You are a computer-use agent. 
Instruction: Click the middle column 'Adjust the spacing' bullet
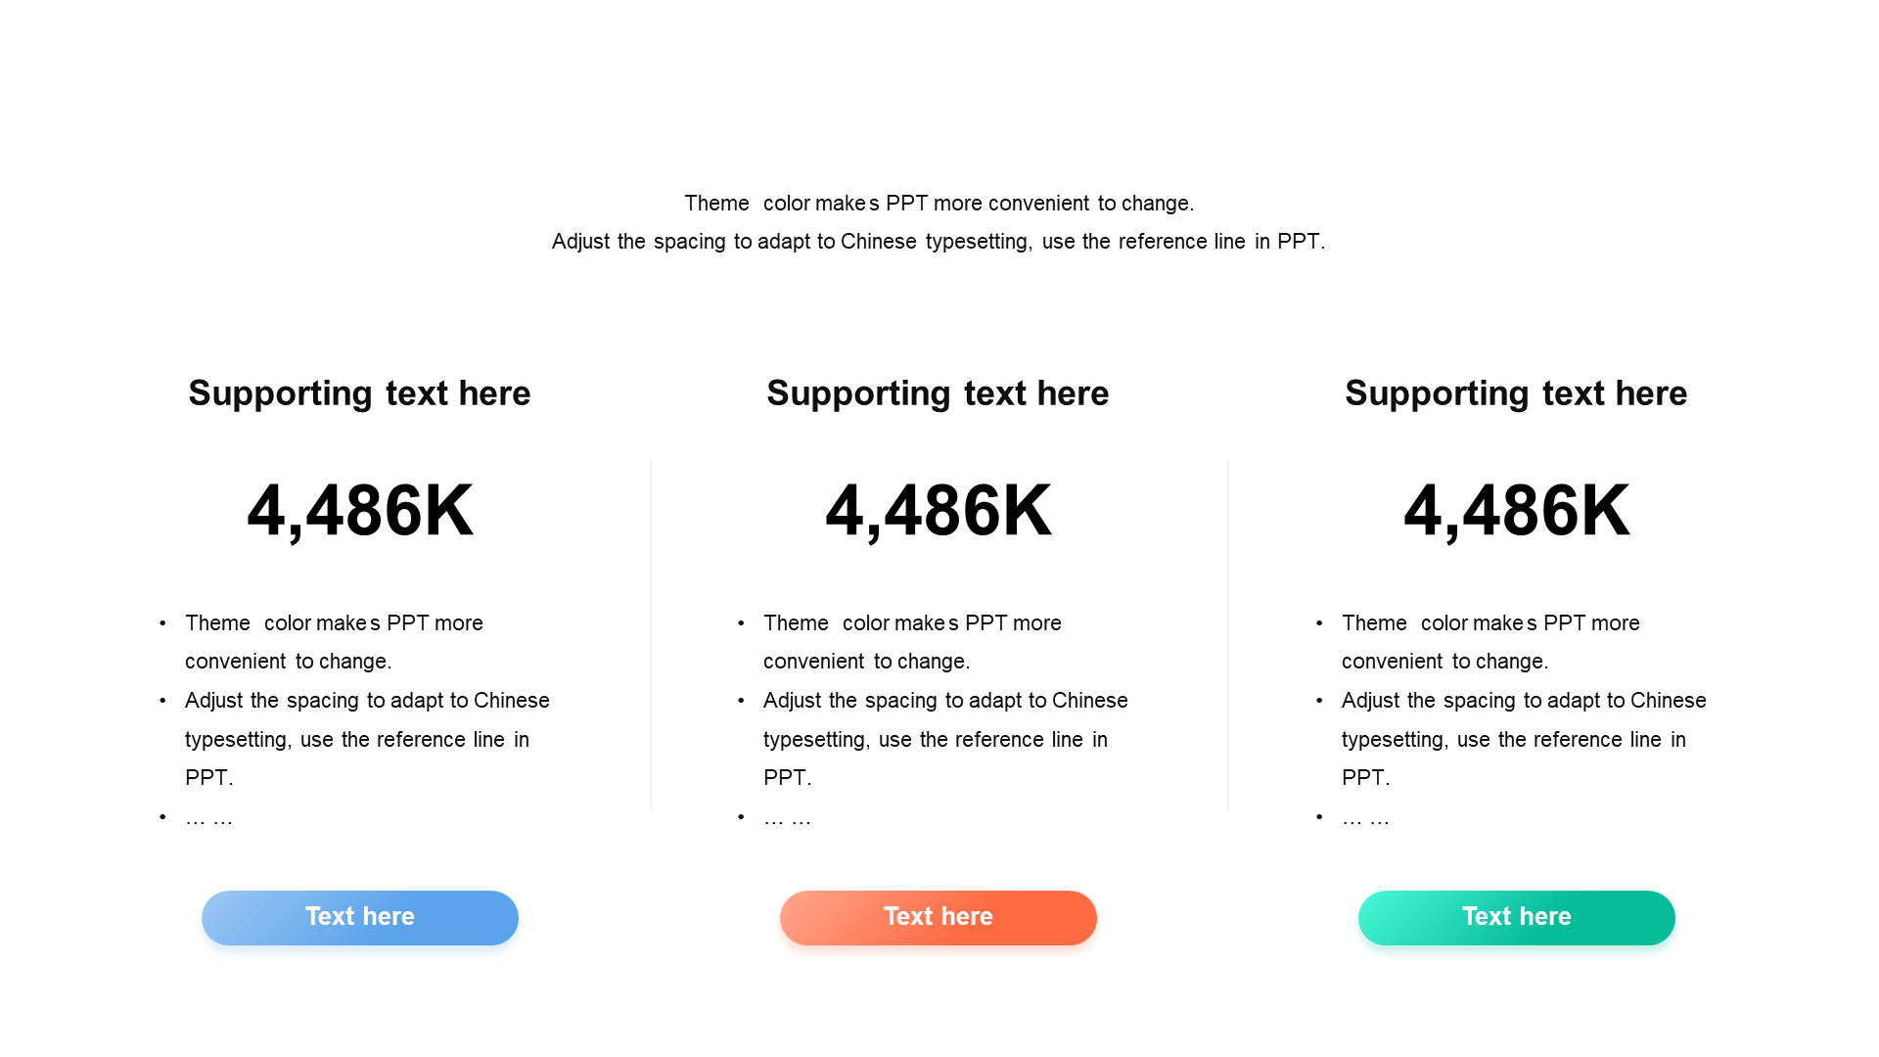[945, 739]
